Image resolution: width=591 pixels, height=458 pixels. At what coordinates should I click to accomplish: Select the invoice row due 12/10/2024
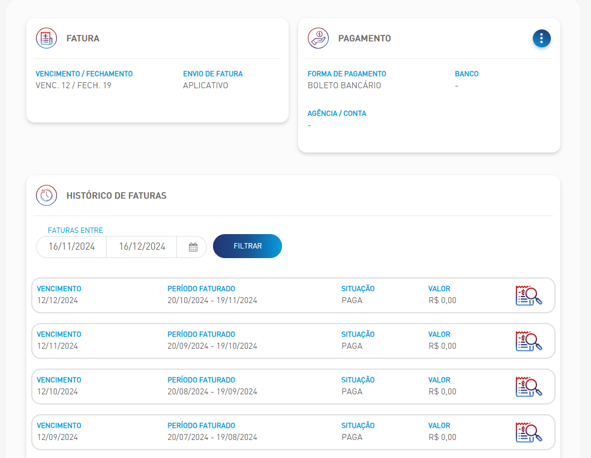click(293, 387)
